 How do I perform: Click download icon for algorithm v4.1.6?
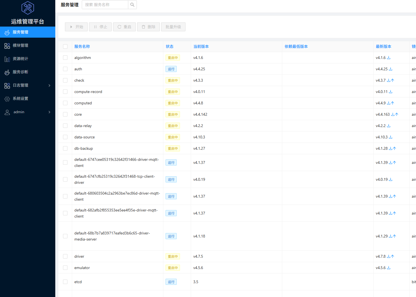tap(389, 58)
